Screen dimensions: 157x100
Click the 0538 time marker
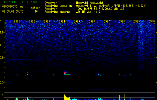122,21
